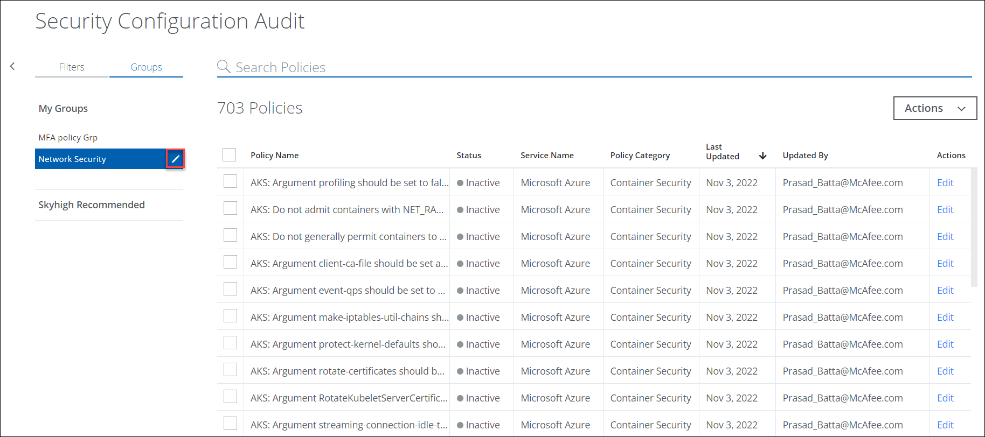
Task: Click the Search Policies input field
Action: pos(593,67)
